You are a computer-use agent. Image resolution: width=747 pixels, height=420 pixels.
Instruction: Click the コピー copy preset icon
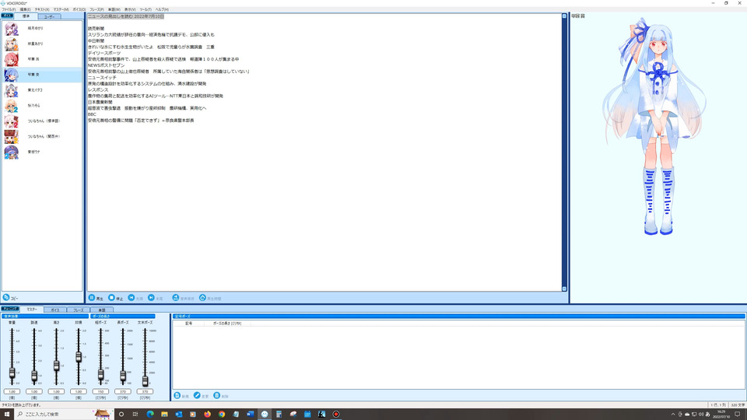[x=6, y=298]
